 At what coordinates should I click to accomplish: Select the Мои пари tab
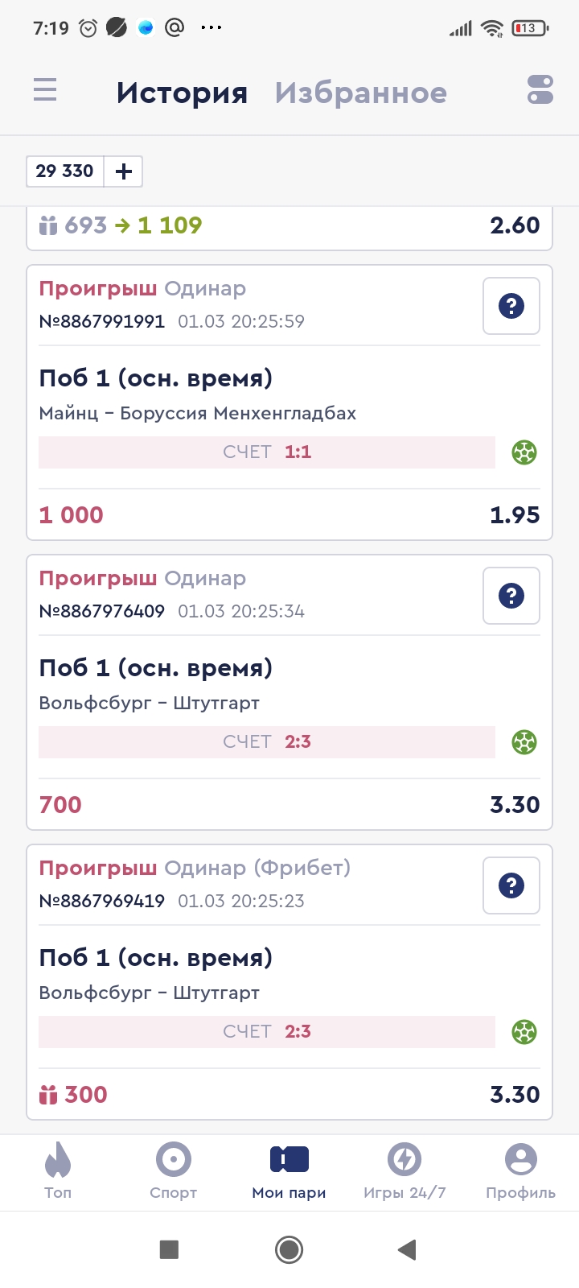click(289, 1172)
